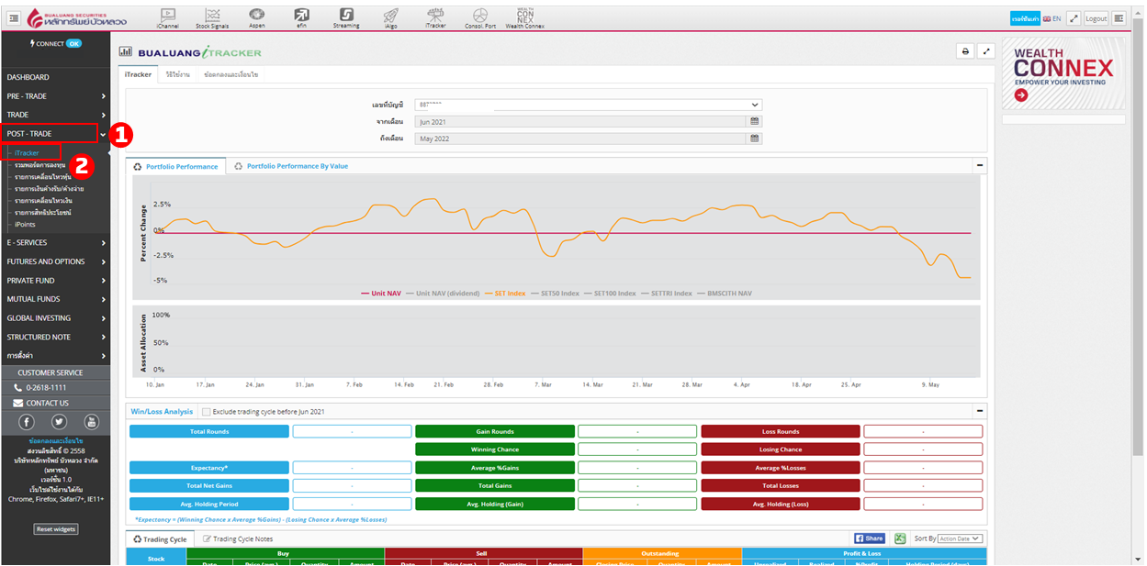1147x566 pixels.
Task: Expand the MUTUAL FUNDS menu
Action: tap(55, 299)
